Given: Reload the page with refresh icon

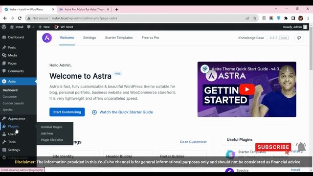Looking at the screenshot, I should tap(20, 18).
